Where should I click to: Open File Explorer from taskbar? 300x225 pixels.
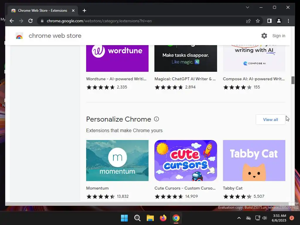point(150,218)
